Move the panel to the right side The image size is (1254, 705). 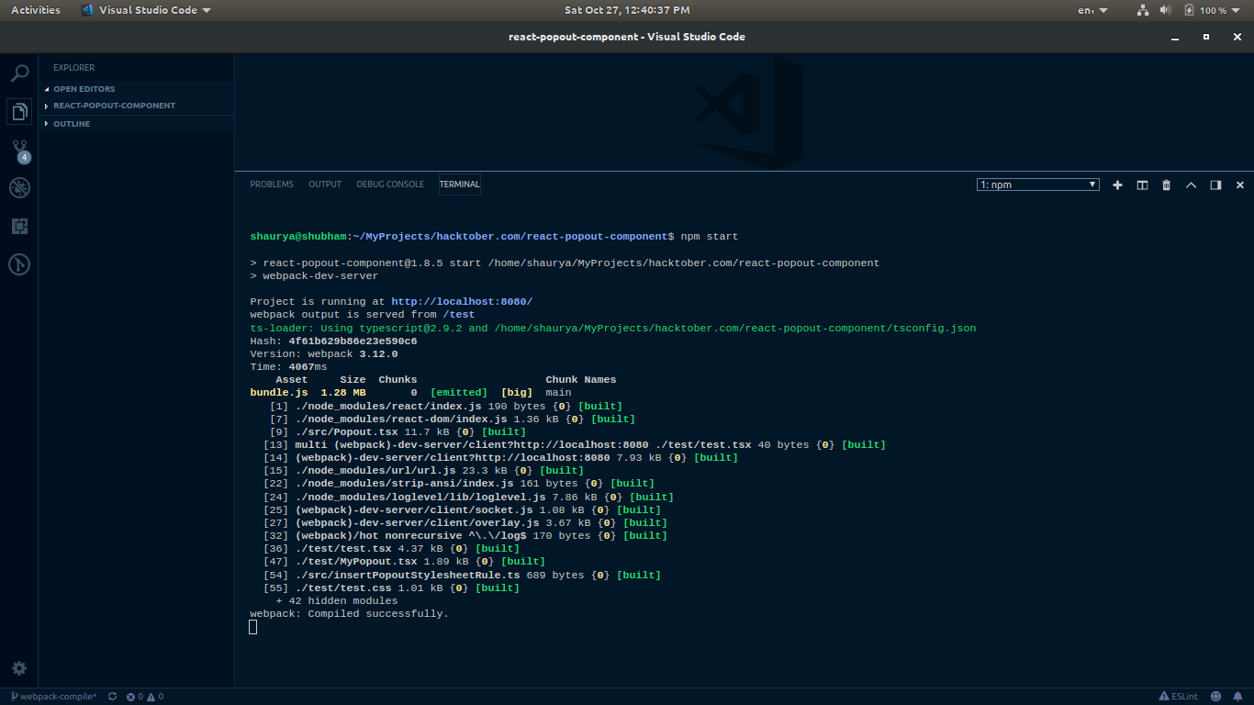coord(1215,185)
